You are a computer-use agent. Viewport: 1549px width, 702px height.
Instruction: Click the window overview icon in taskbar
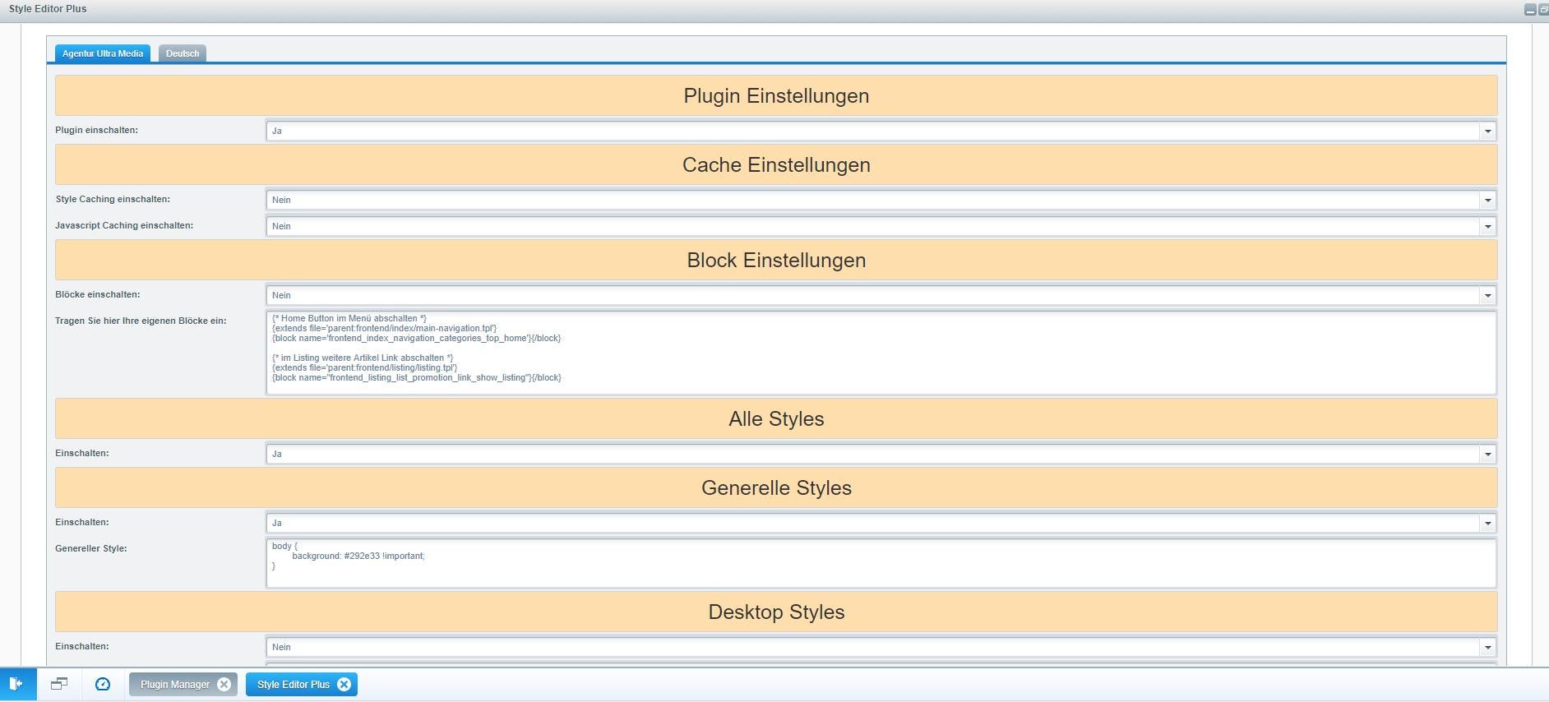click(59, 684)
